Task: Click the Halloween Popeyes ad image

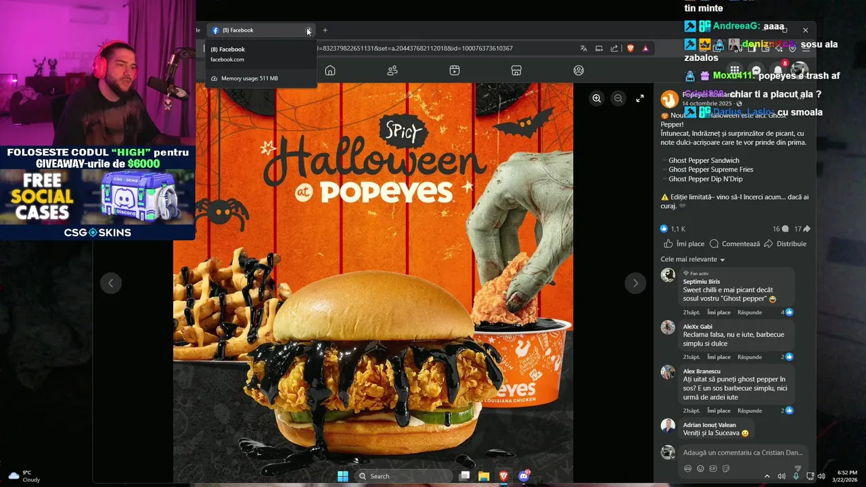Action: (x=373, y=283)
